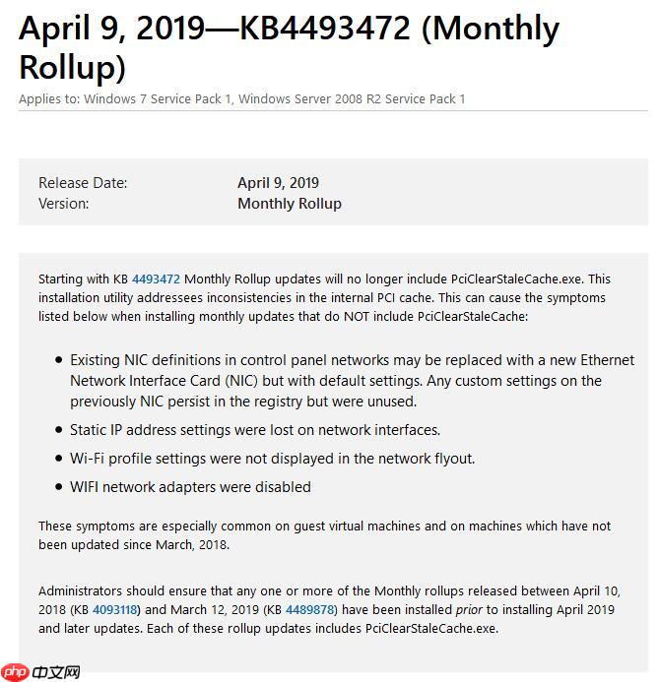Click the italic word "prior"
This screenshot has height=682, width=659.
(x=468, y=609)
